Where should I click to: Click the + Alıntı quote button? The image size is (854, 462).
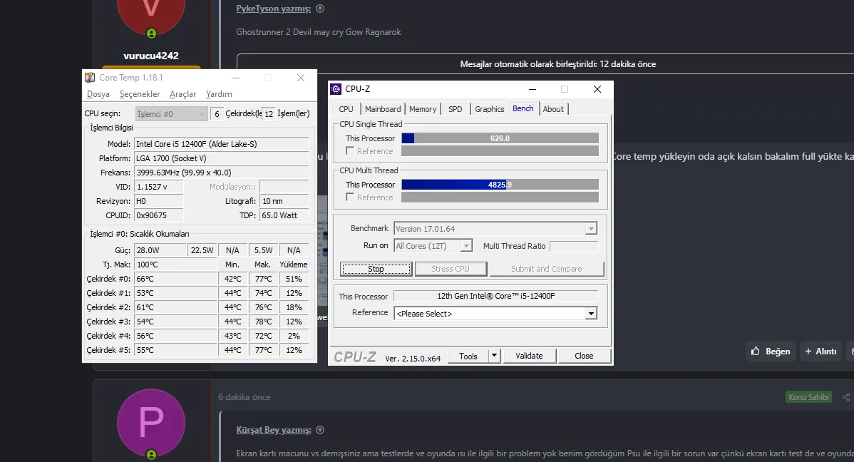[820, 351]
